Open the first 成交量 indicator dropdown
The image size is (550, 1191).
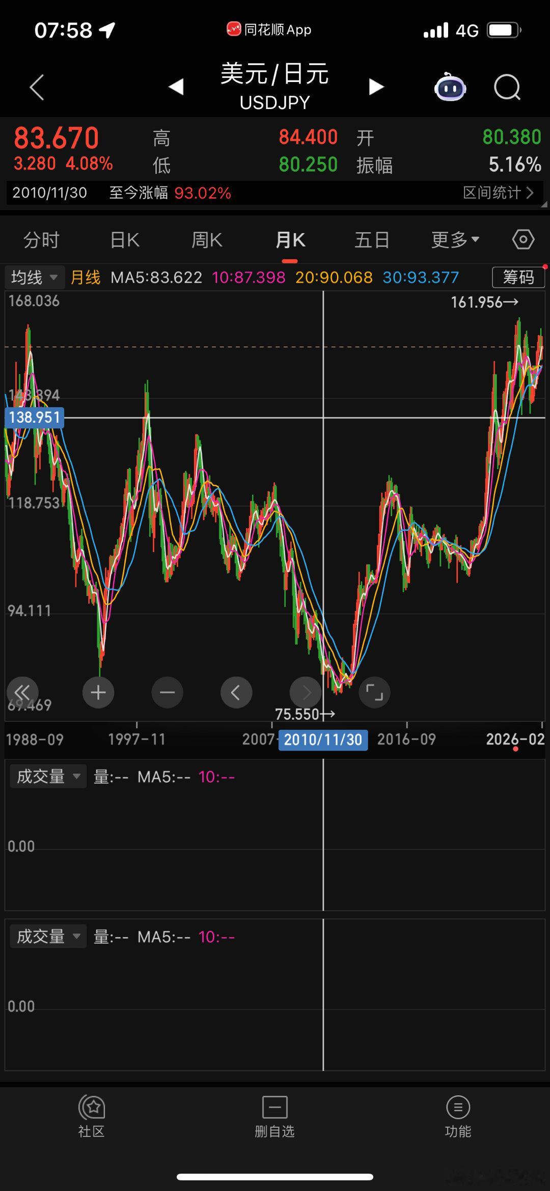[48, 776]
